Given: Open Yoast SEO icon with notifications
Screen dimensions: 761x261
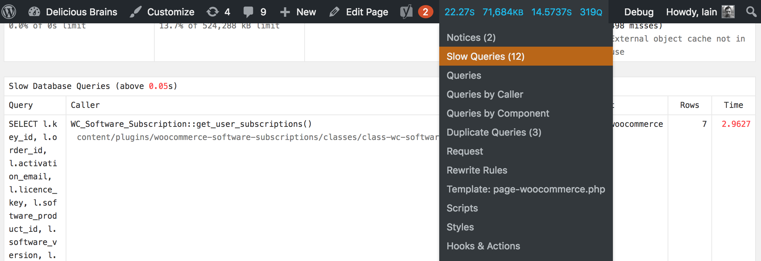Looking at the screenshot, I should point(406,12).
